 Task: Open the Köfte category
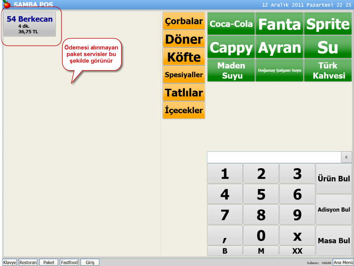(184, 57)
